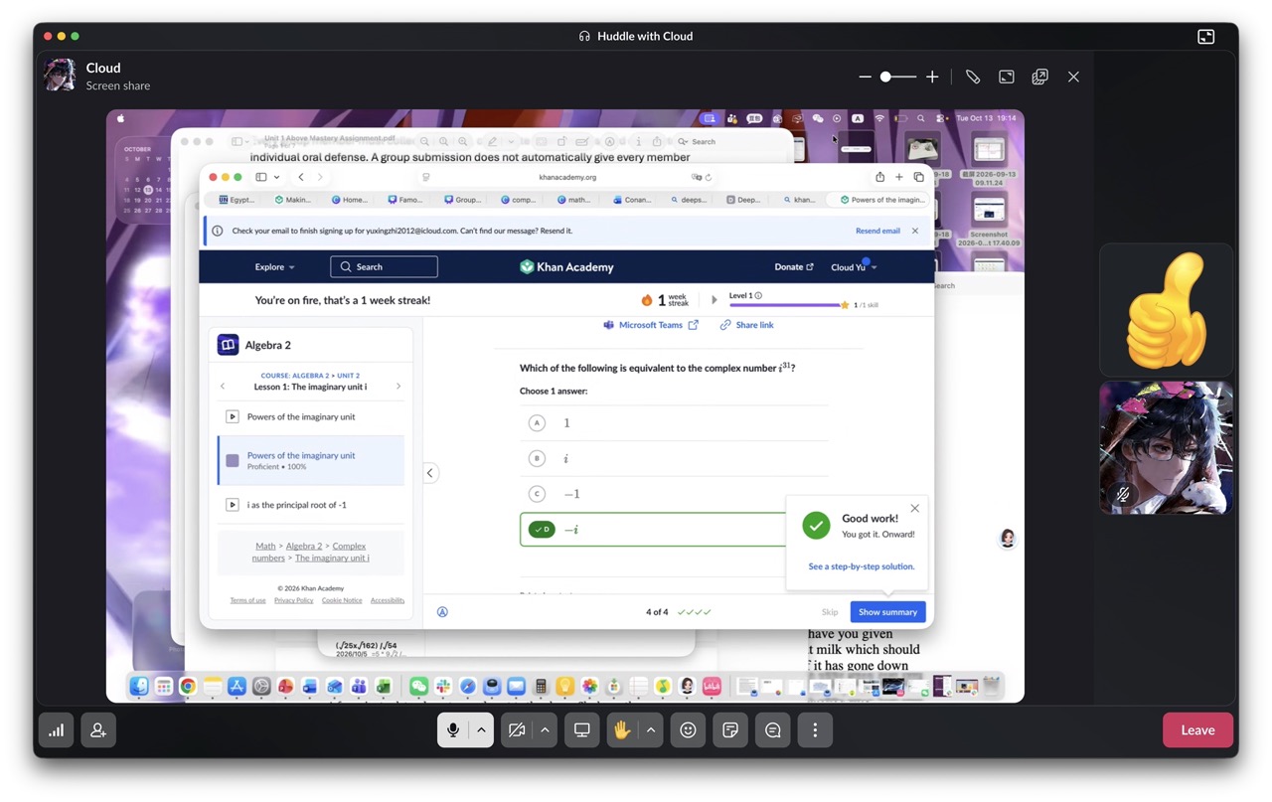1272x802 pixels.
Task: Click the screen share zoom slider handle
Action: [x=885, y=77]
